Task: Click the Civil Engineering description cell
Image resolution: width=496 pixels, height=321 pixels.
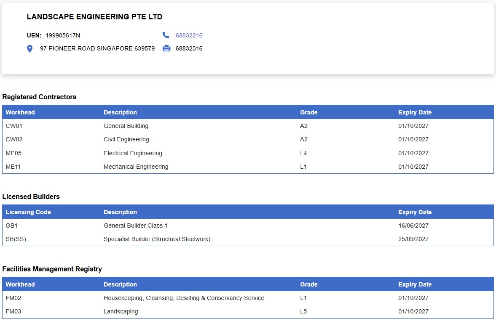Action: 126,139
